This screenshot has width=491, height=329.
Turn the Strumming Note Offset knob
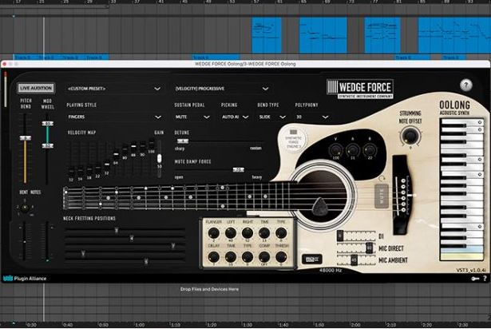point(410,137)
